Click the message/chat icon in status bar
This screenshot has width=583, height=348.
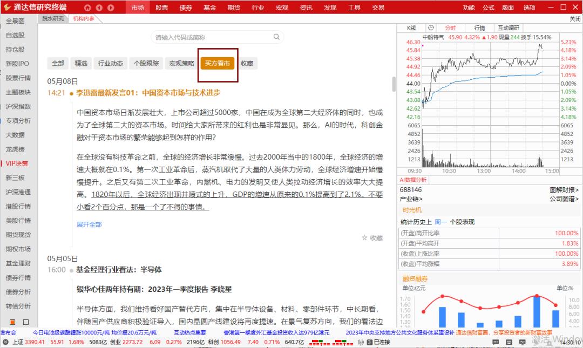(495, 342)
